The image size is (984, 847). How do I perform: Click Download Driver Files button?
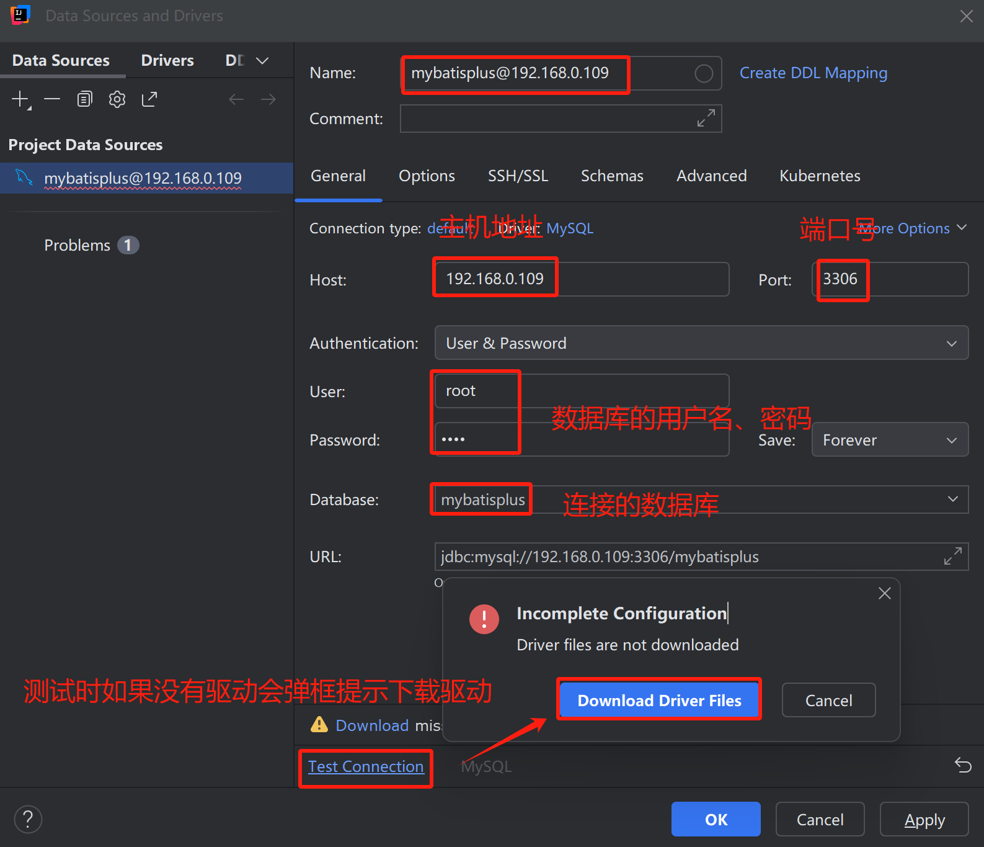(659, 700)
